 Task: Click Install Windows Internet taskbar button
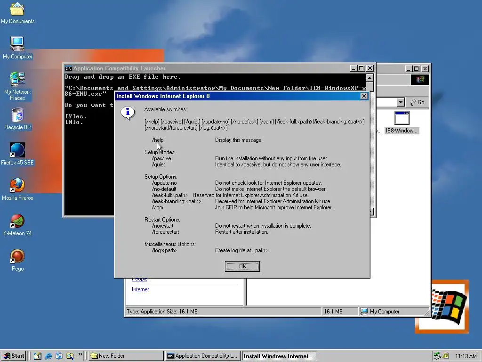click(279, 356)
